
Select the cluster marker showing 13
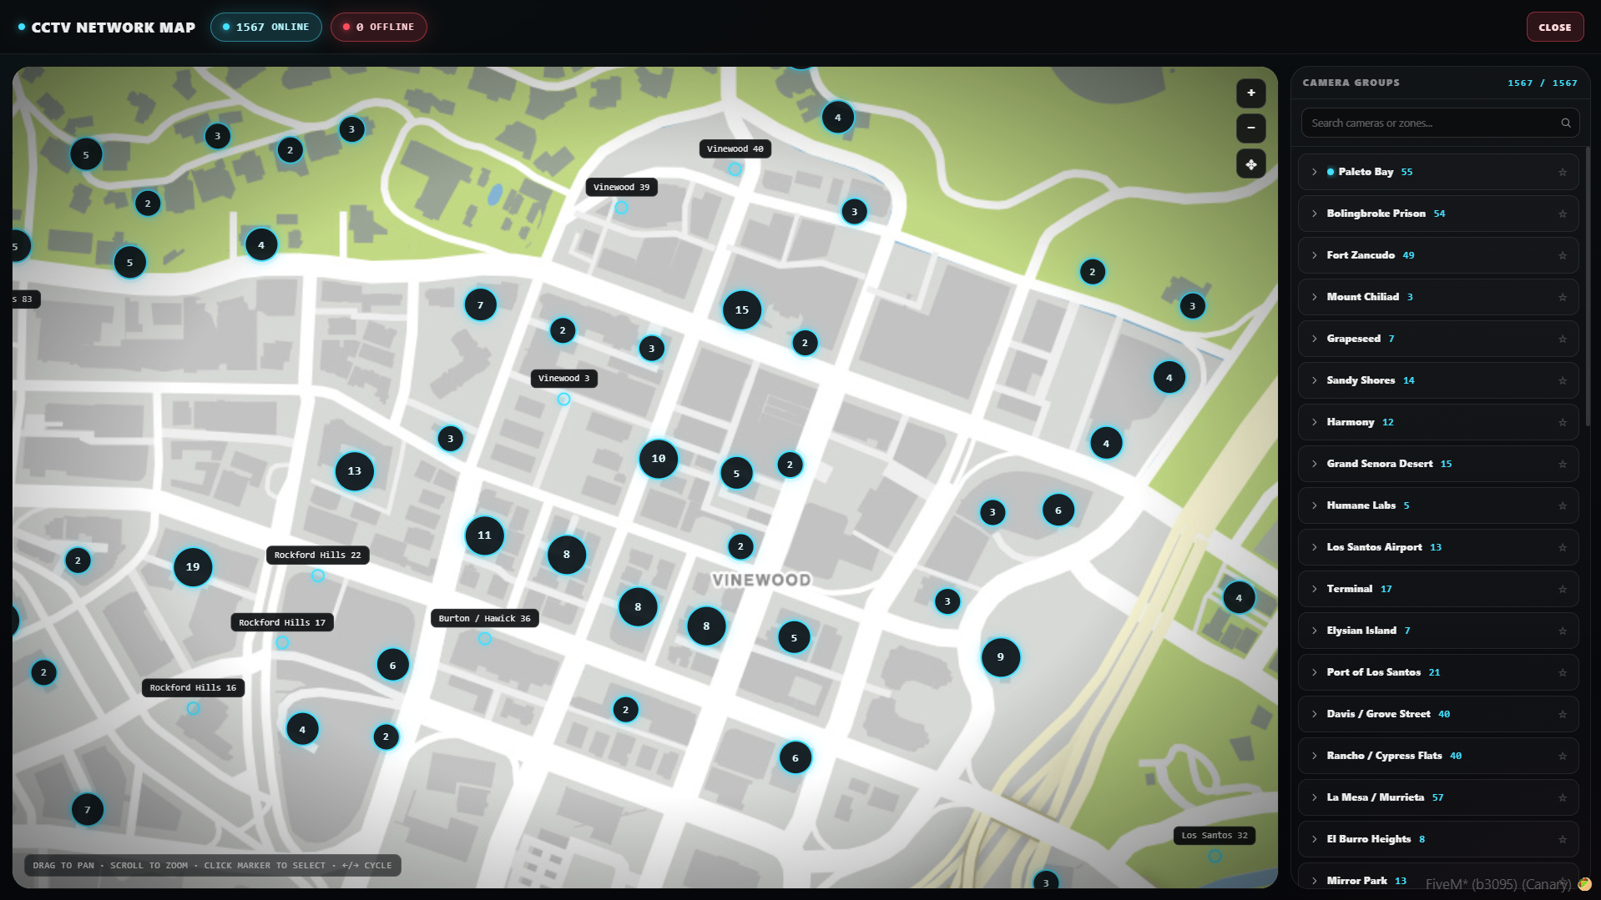[x=355, y=471]
